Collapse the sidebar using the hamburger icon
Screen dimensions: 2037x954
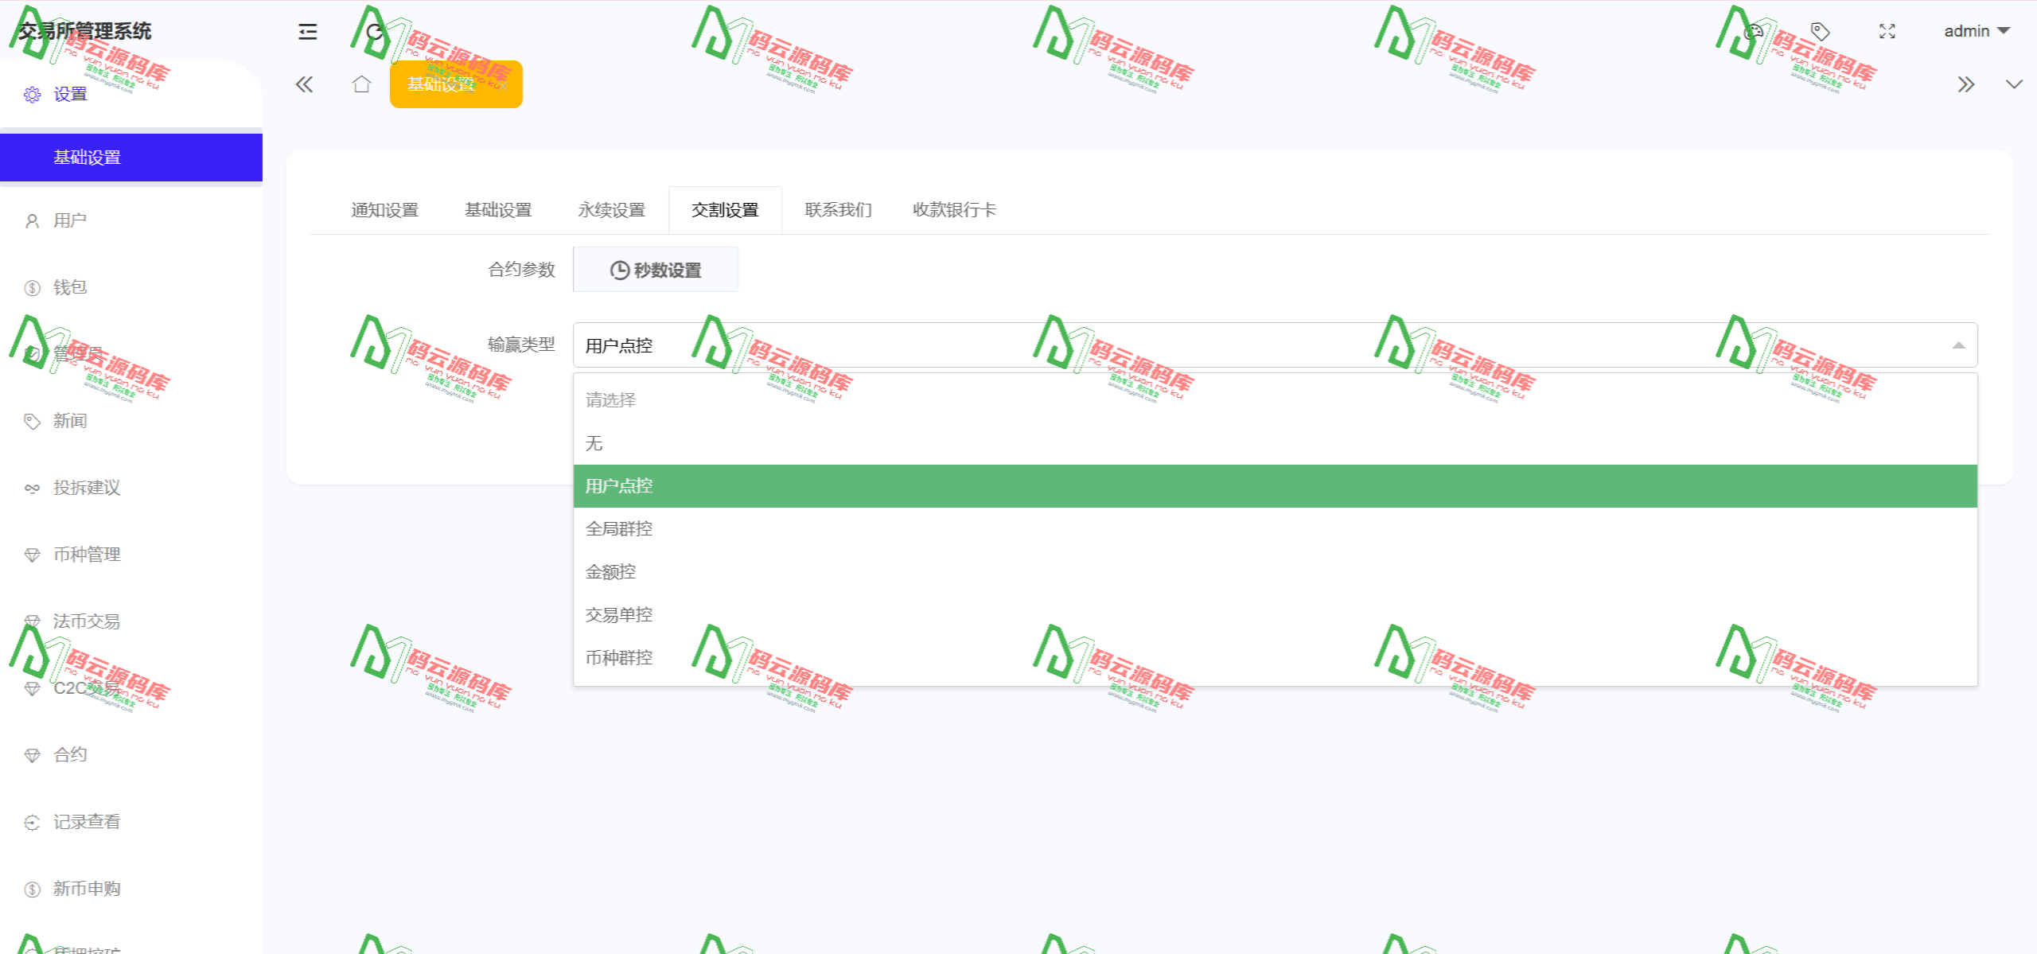pos(306,32)
